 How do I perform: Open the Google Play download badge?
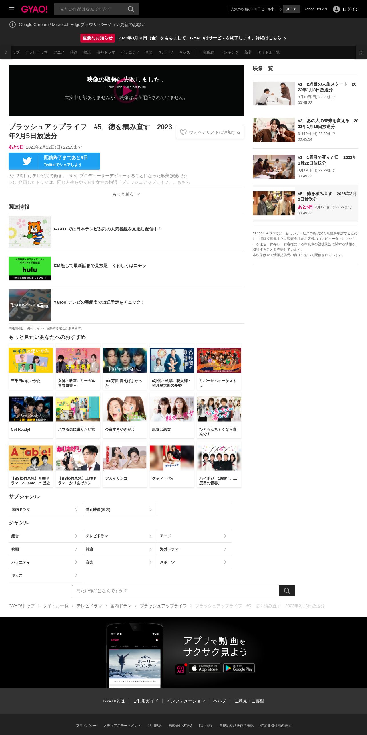(239, 668)
